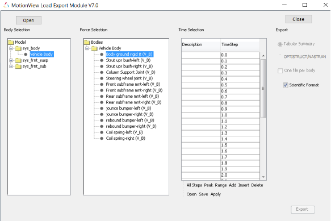Viewport: 331px width, 221px height.
Task: Click the Open button at top left
Action: (x=28, y=20)
